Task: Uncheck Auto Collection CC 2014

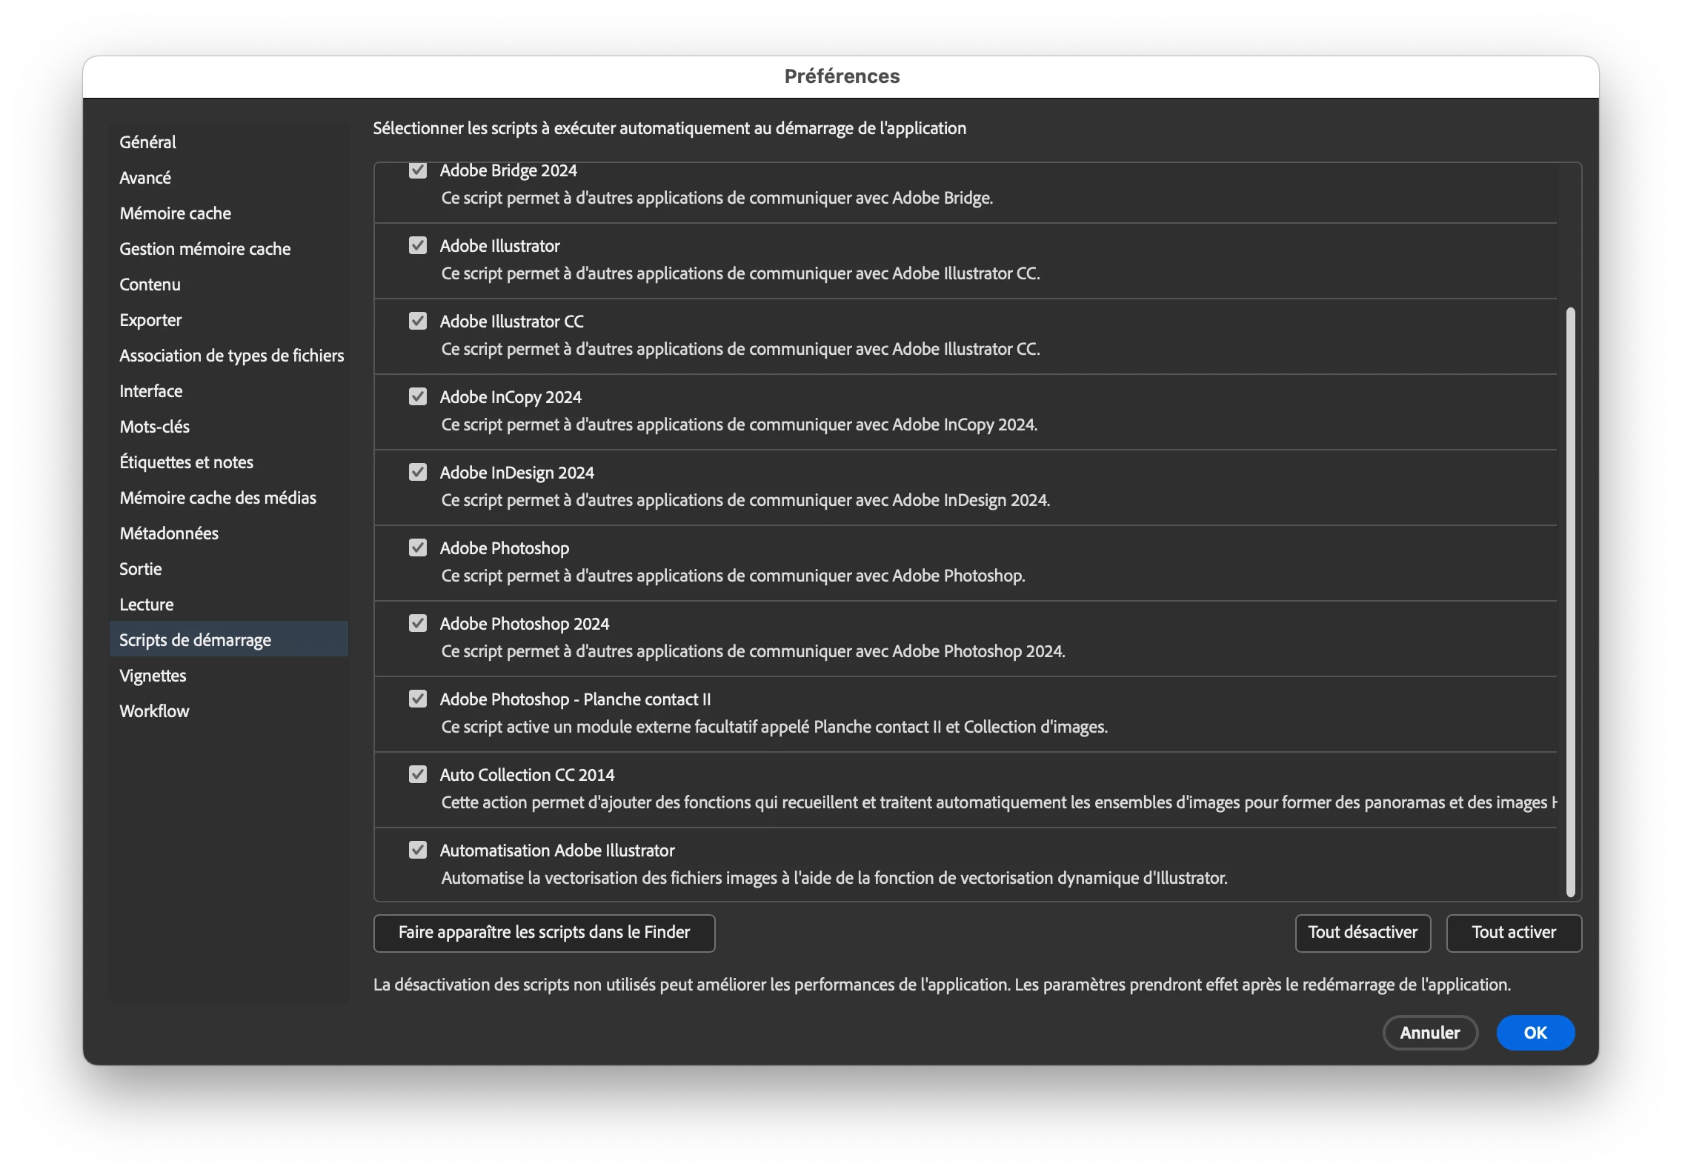Action: pos(418,774)
